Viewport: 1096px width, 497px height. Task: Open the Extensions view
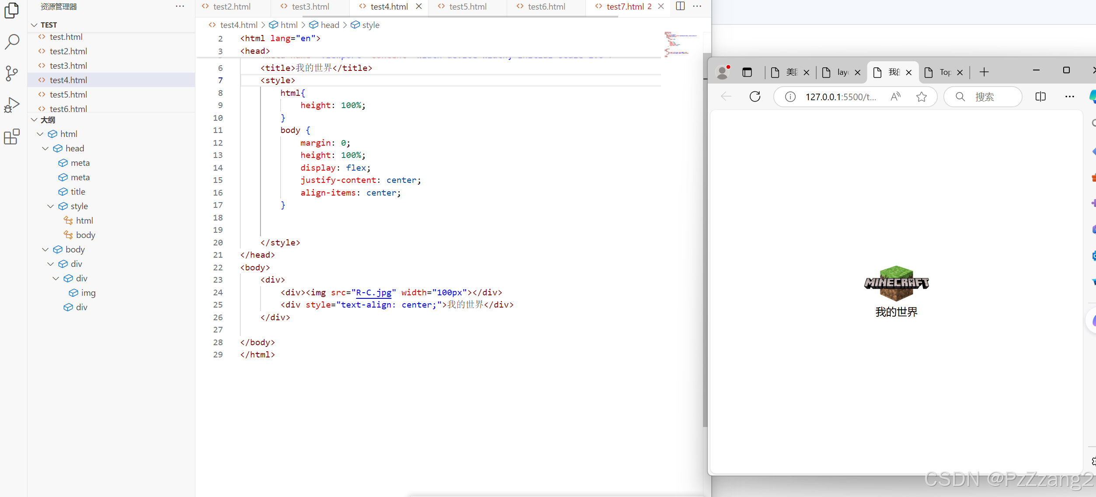pos(12,136)
